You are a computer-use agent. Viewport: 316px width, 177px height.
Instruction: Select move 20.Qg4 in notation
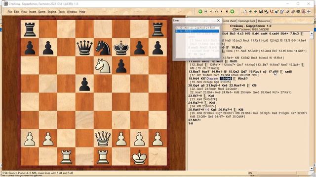194,86
